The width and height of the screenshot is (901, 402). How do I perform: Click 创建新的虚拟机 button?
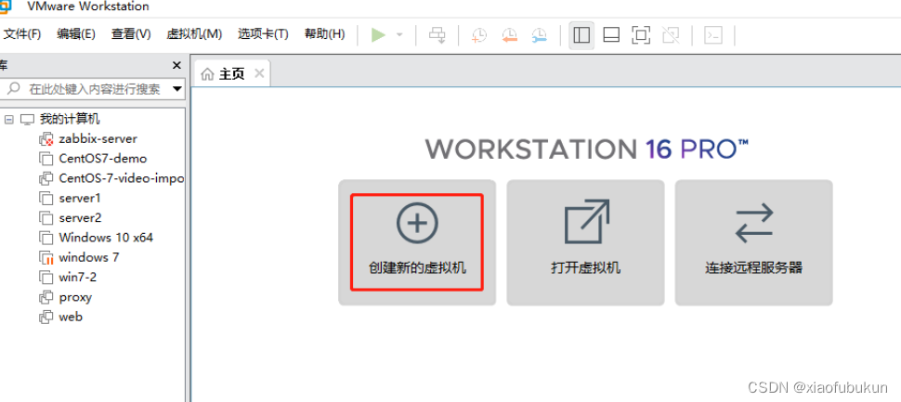(417, 241)
